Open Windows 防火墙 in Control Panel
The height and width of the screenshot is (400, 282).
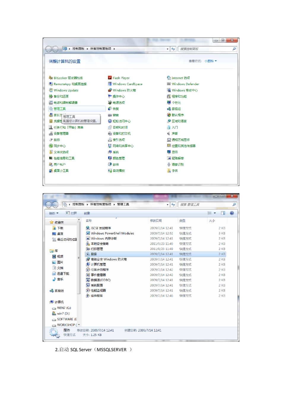pos(122,90)
